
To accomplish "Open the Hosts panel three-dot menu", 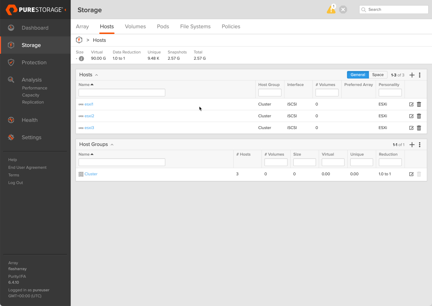I will click(420, 75).
